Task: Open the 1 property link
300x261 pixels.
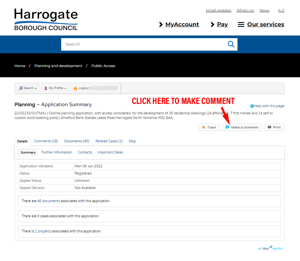Action: (x=43, y=231)
